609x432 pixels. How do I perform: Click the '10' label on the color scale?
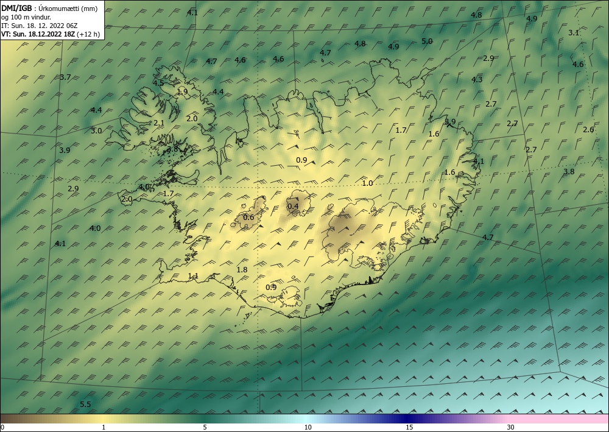308,427
